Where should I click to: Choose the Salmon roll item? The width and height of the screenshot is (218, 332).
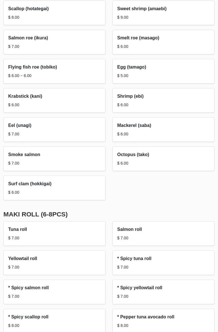163,233
